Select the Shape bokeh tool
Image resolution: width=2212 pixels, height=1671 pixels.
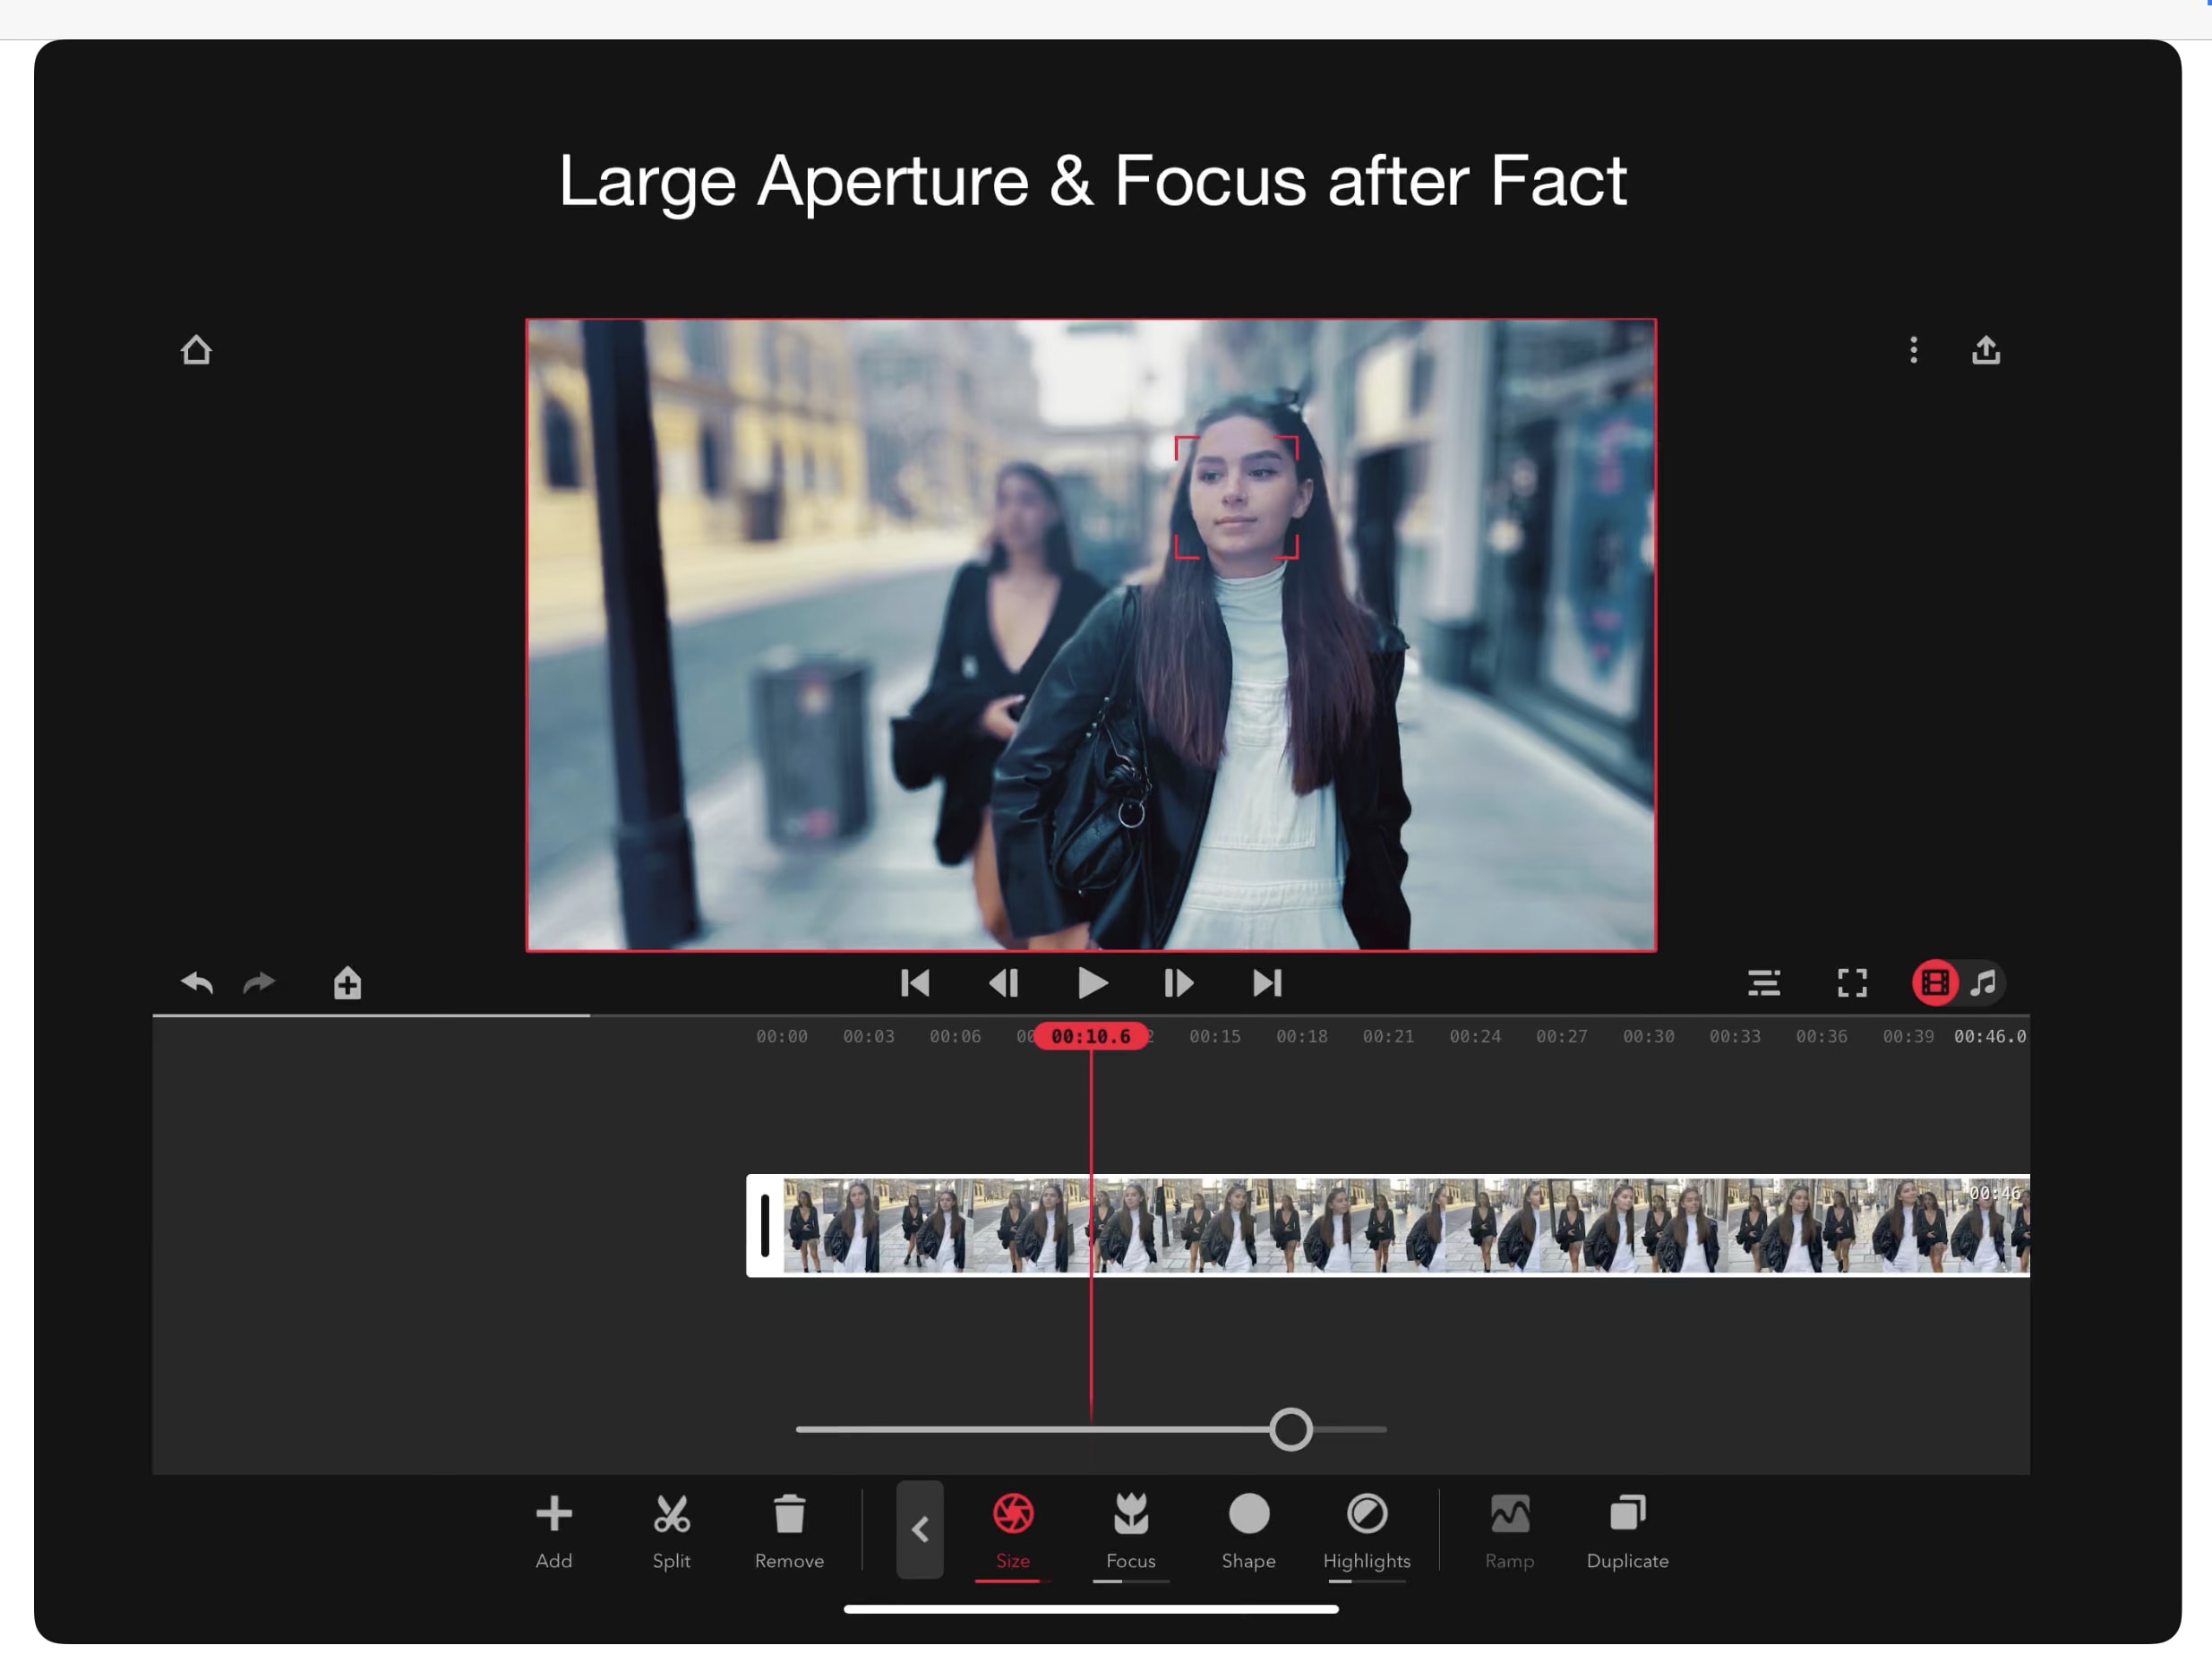(1248, 1514)
